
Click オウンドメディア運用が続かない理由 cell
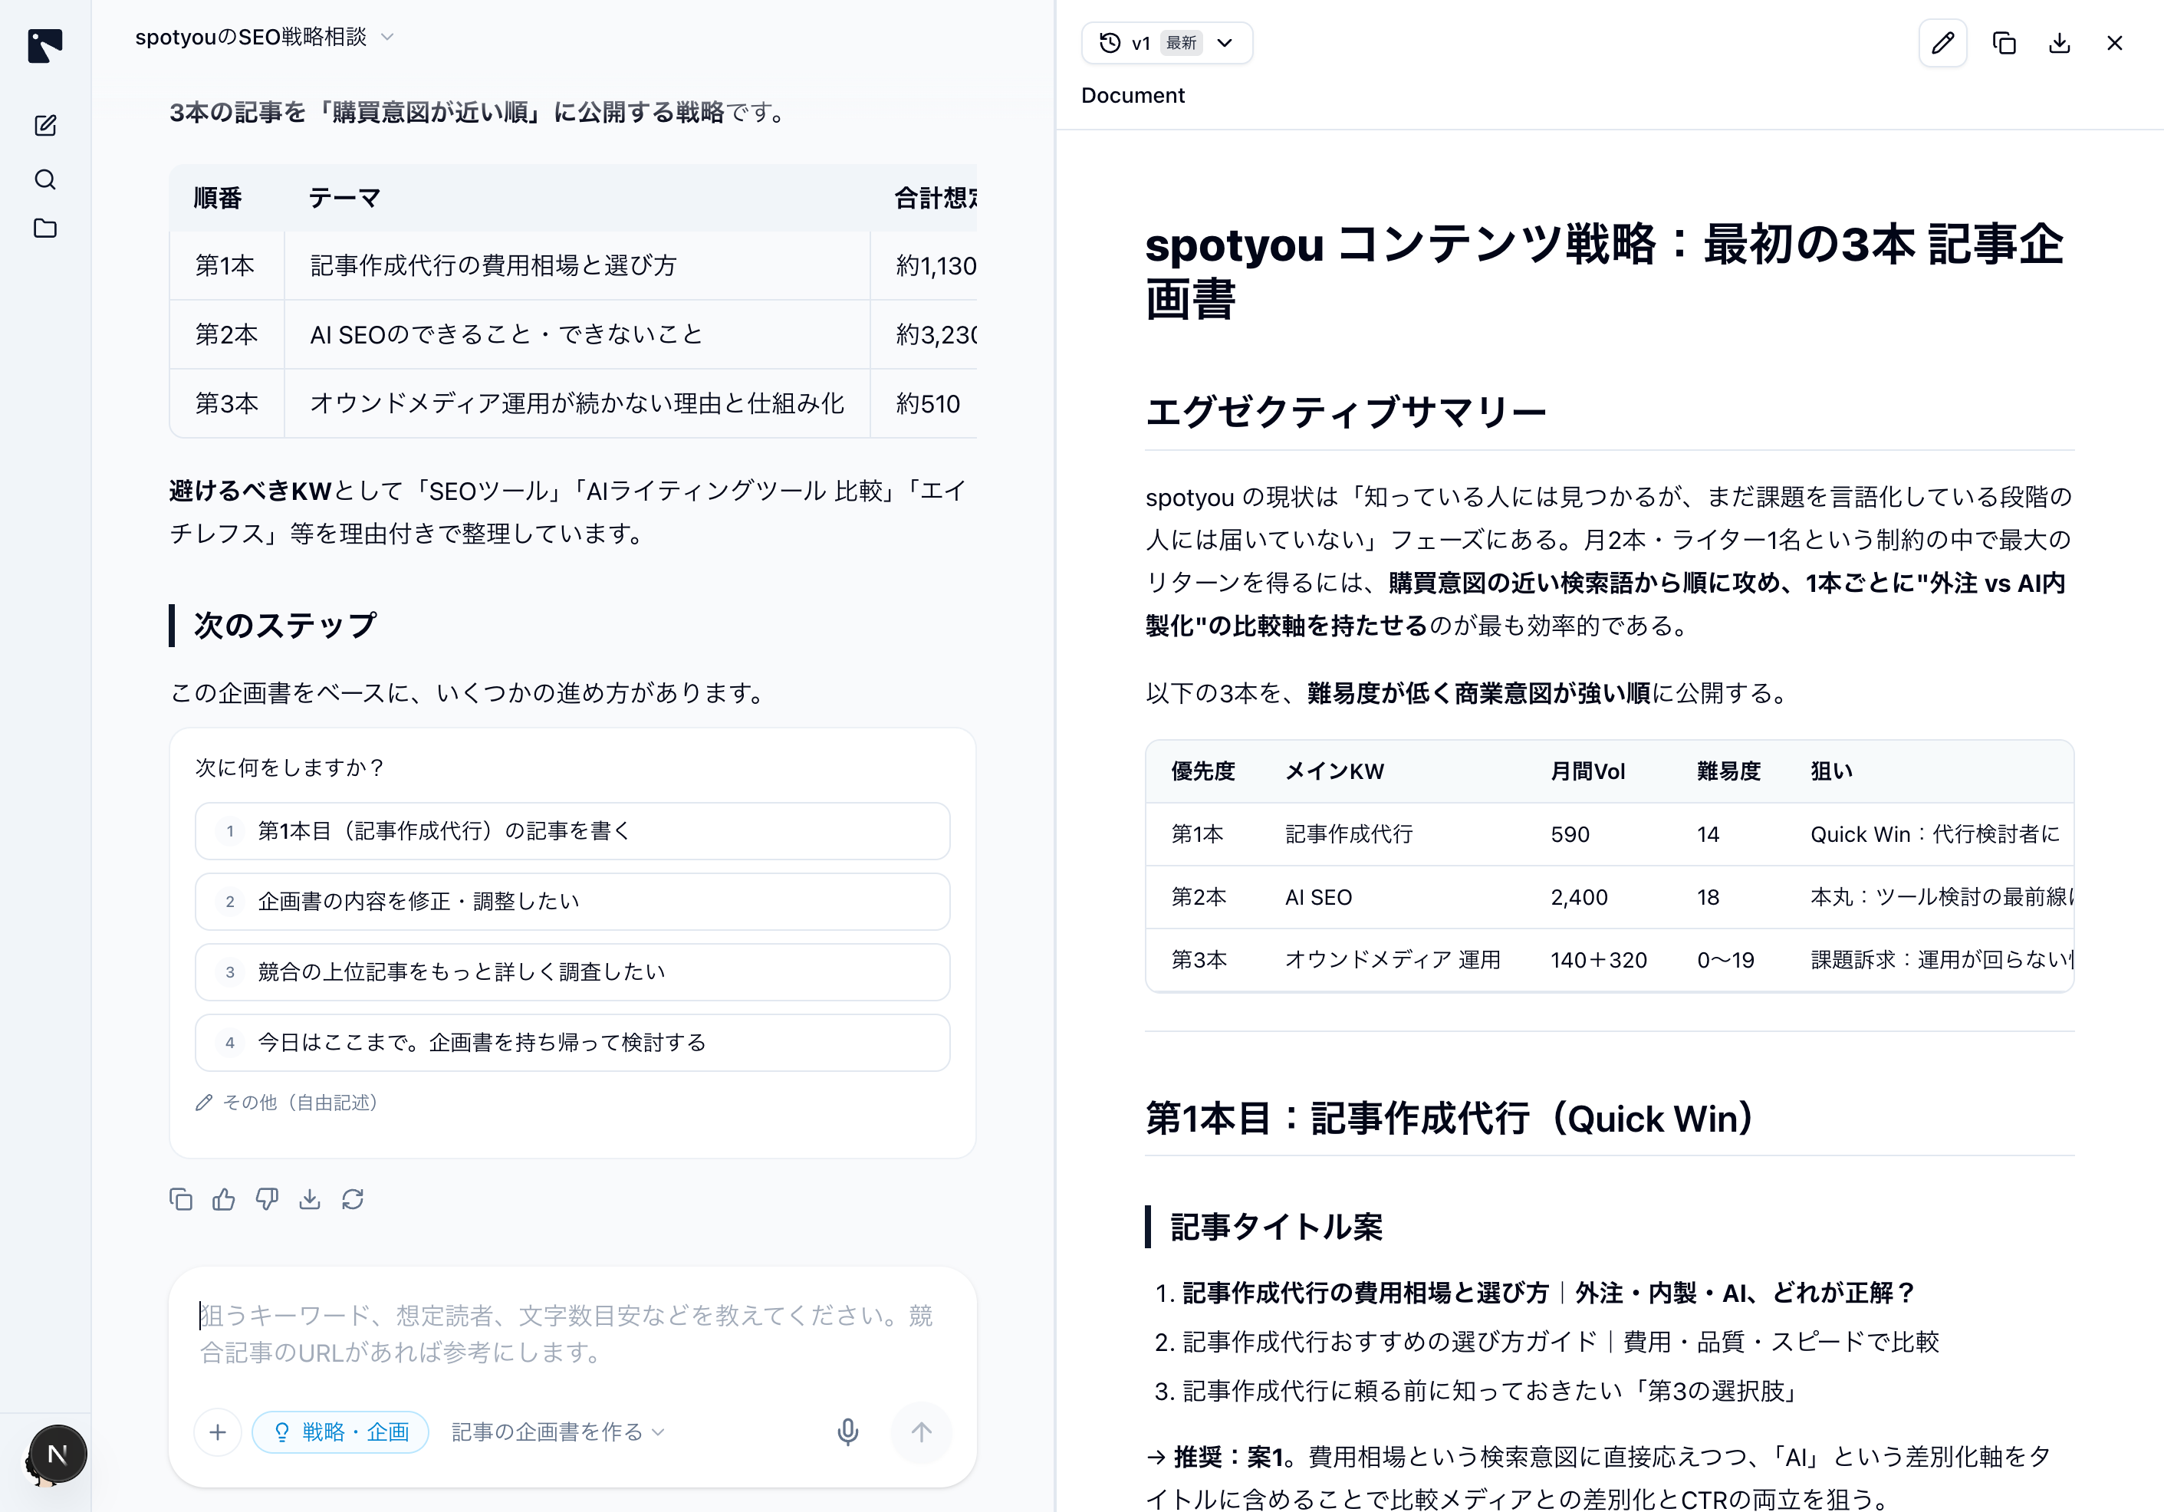(577, 403)
